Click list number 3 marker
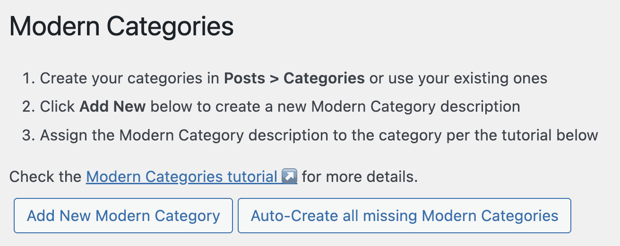This screenshot has height=246, width=620. click(28, 135)
